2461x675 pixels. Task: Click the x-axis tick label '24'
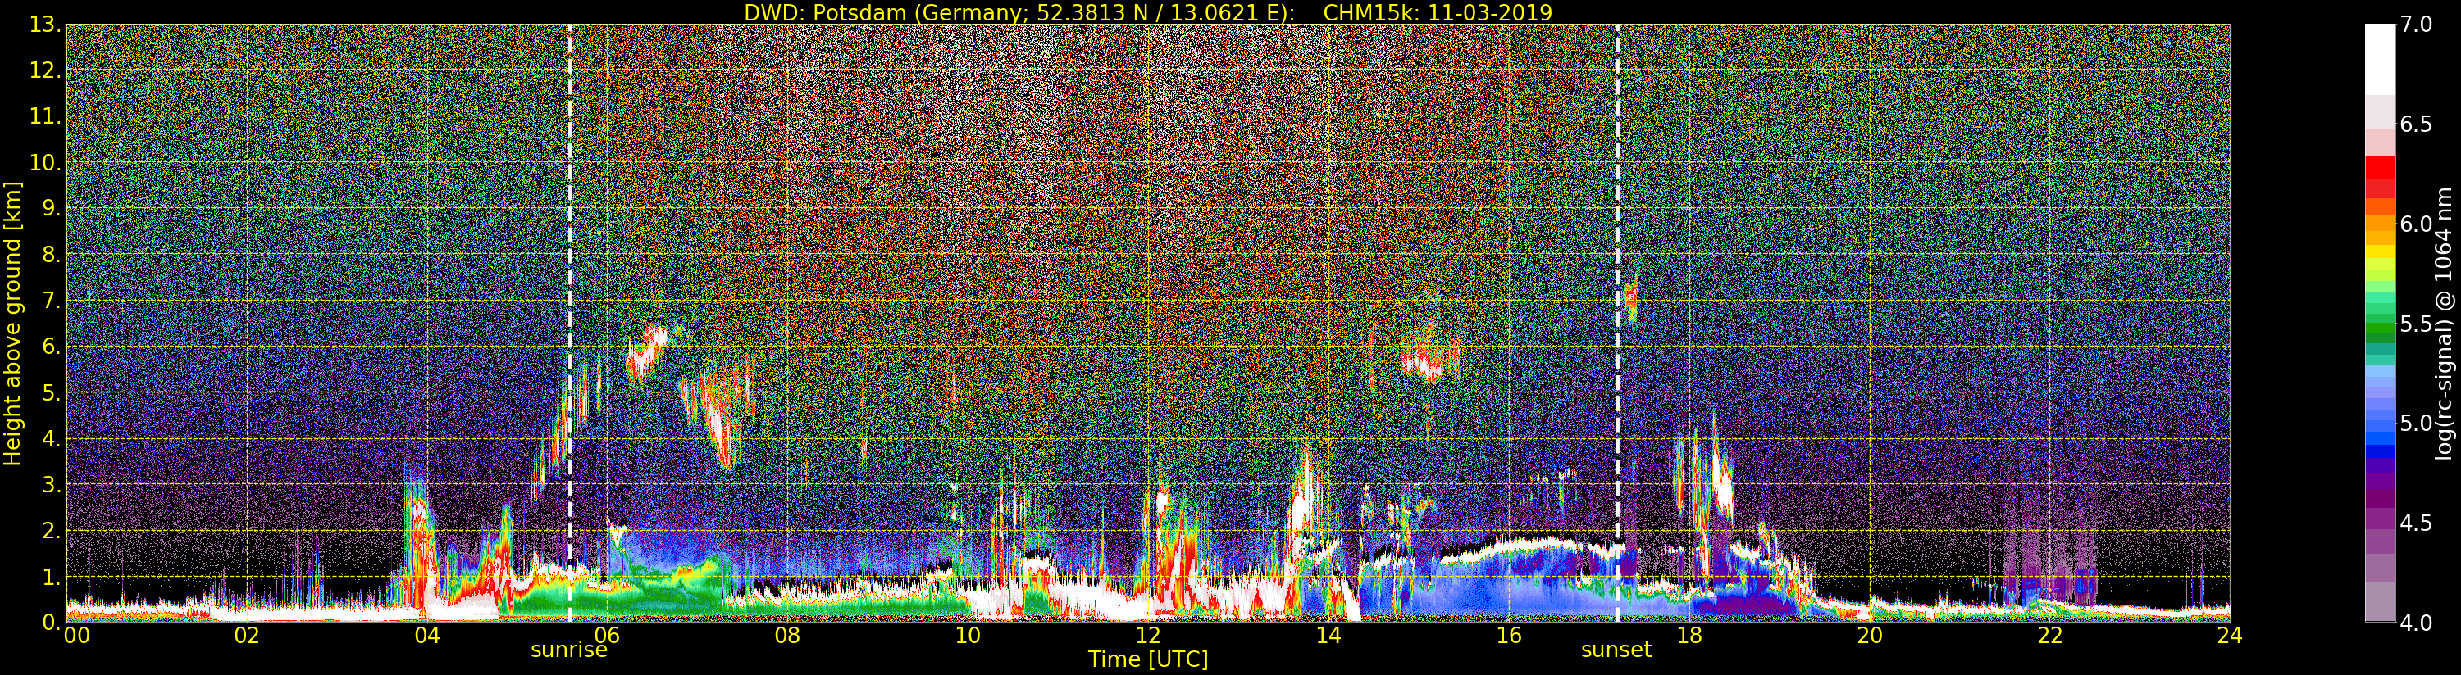2229,635
